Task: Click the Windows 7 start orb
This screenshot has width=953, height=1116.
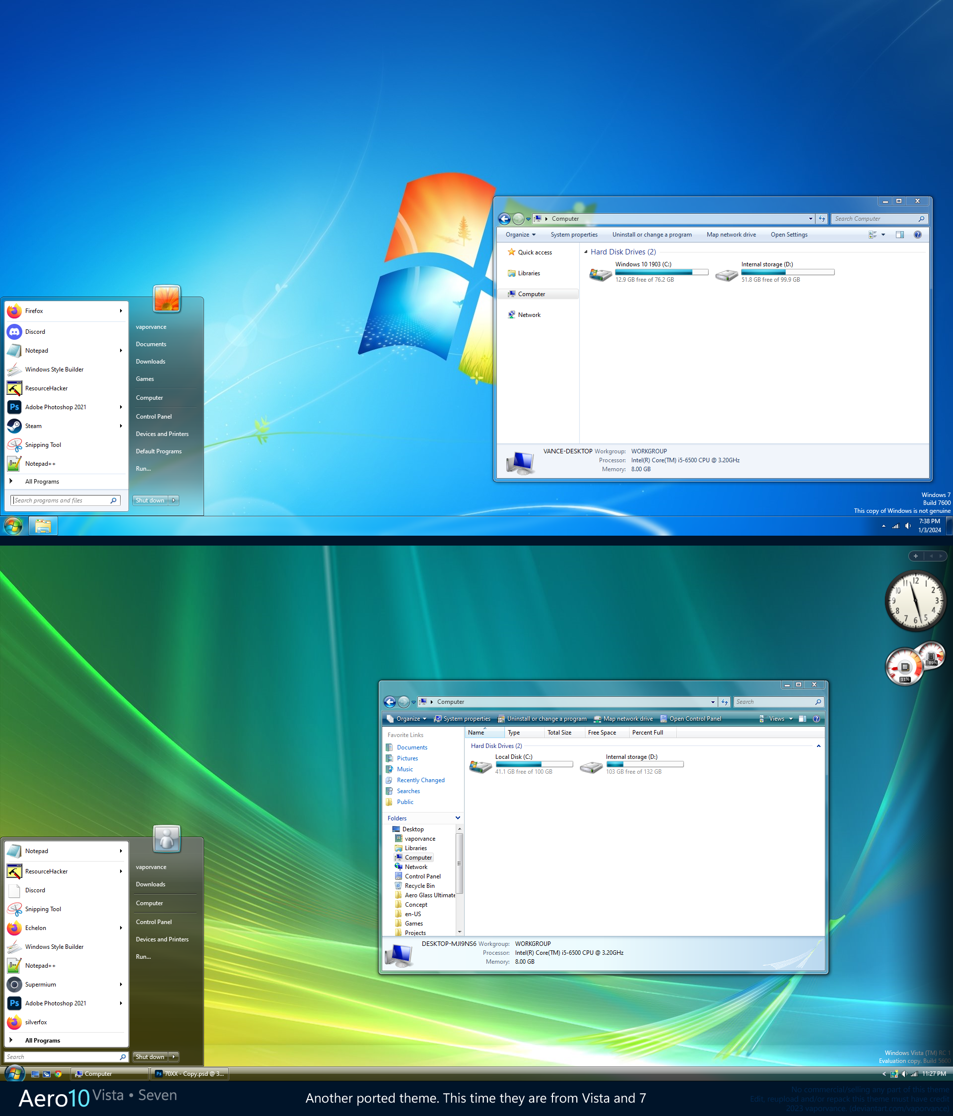Action: click(x=13, y=526)
